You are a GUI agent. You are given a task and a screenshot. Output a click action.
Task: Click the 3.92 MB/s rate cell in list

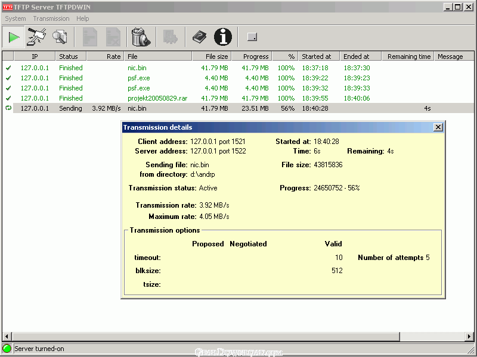pos(106,108)
